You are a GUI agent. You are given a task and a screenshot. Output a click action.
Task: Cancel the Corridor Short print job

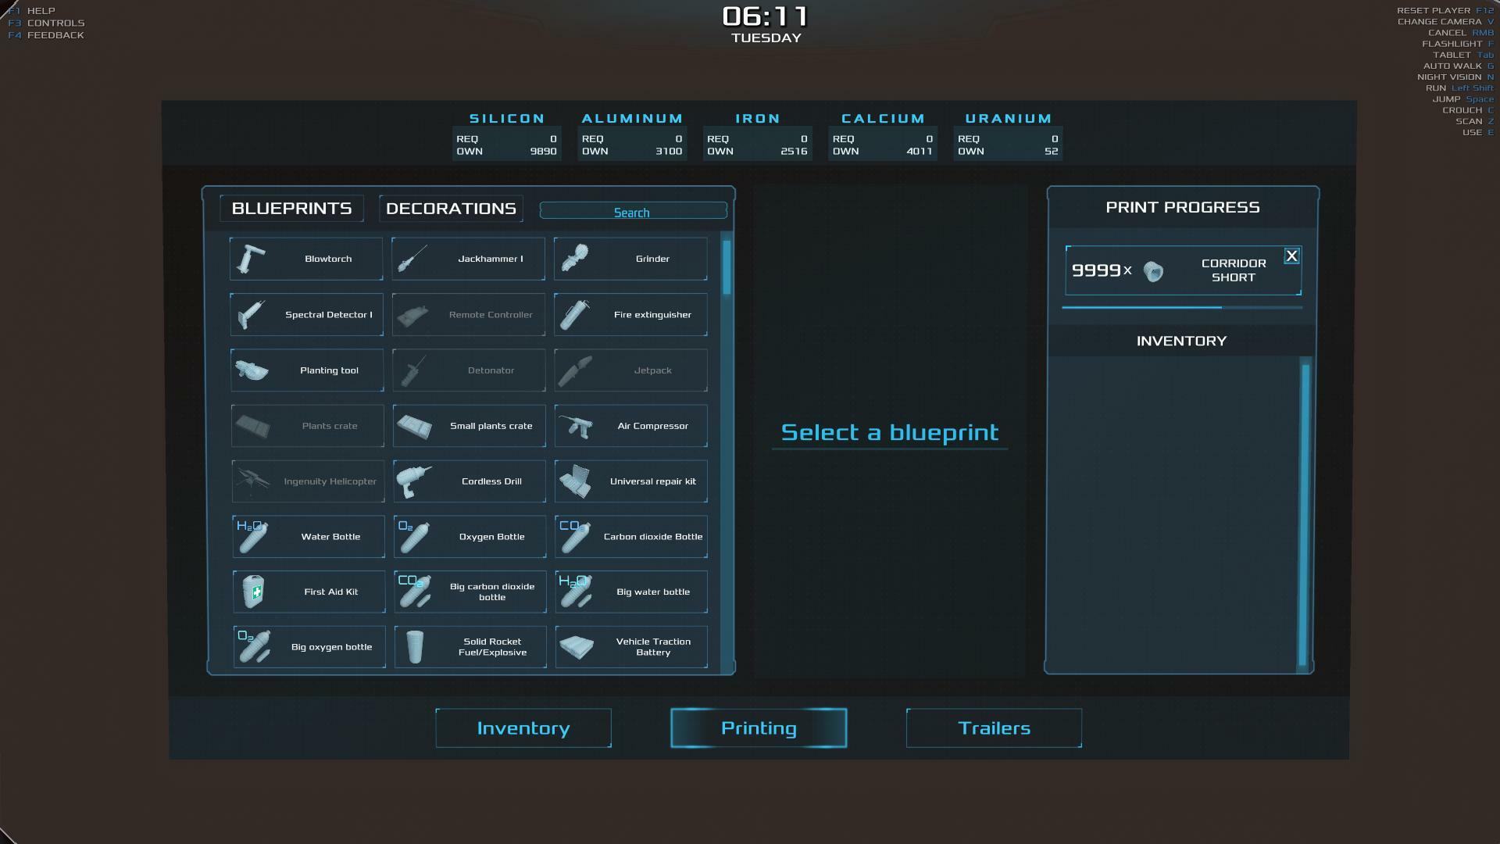click(x=1291, y=256)
